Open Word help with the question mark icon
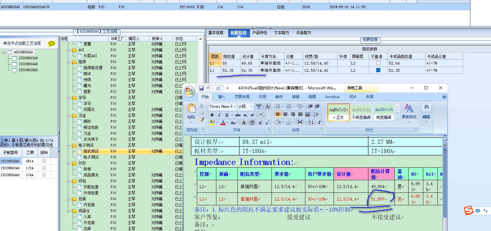The width and height of the screenshot is (491, 231). tap(444, 97)
